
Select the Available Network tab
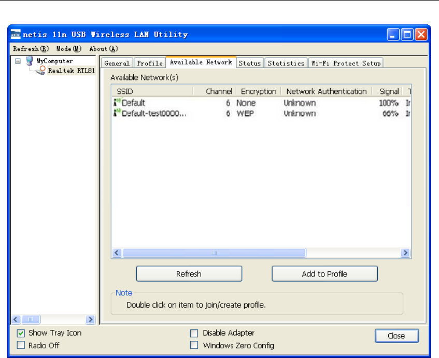click(201, 62)
